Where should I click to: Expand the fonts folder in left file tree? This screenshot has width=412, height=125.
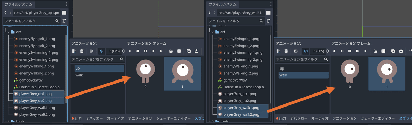click(x=8, y=121)
